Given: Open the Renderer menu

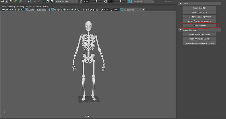Looking at the screenshot, I should click(x=37, y=7).
